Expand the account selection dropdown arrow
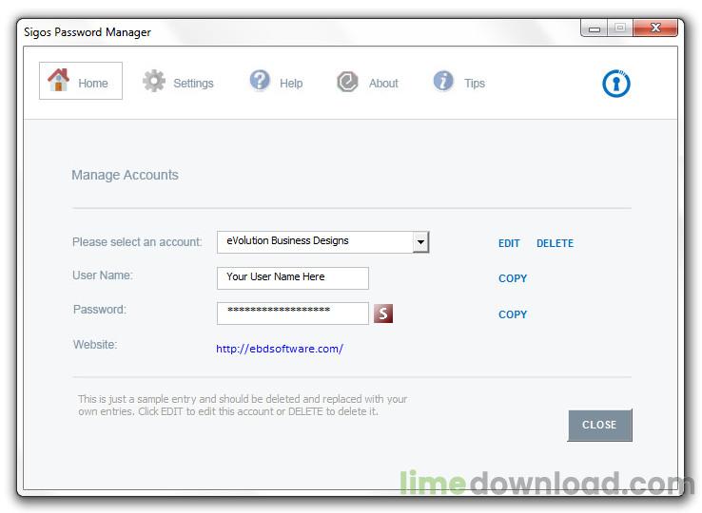 (x=420, y=242)
